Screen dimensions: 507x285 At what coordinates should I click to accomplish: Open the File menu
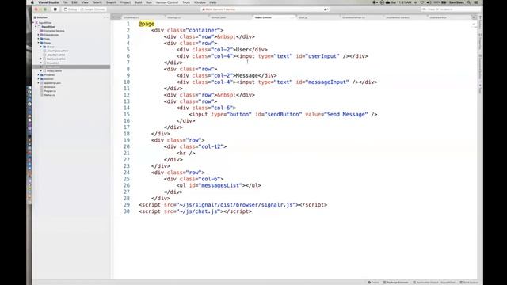pos(65,2)
